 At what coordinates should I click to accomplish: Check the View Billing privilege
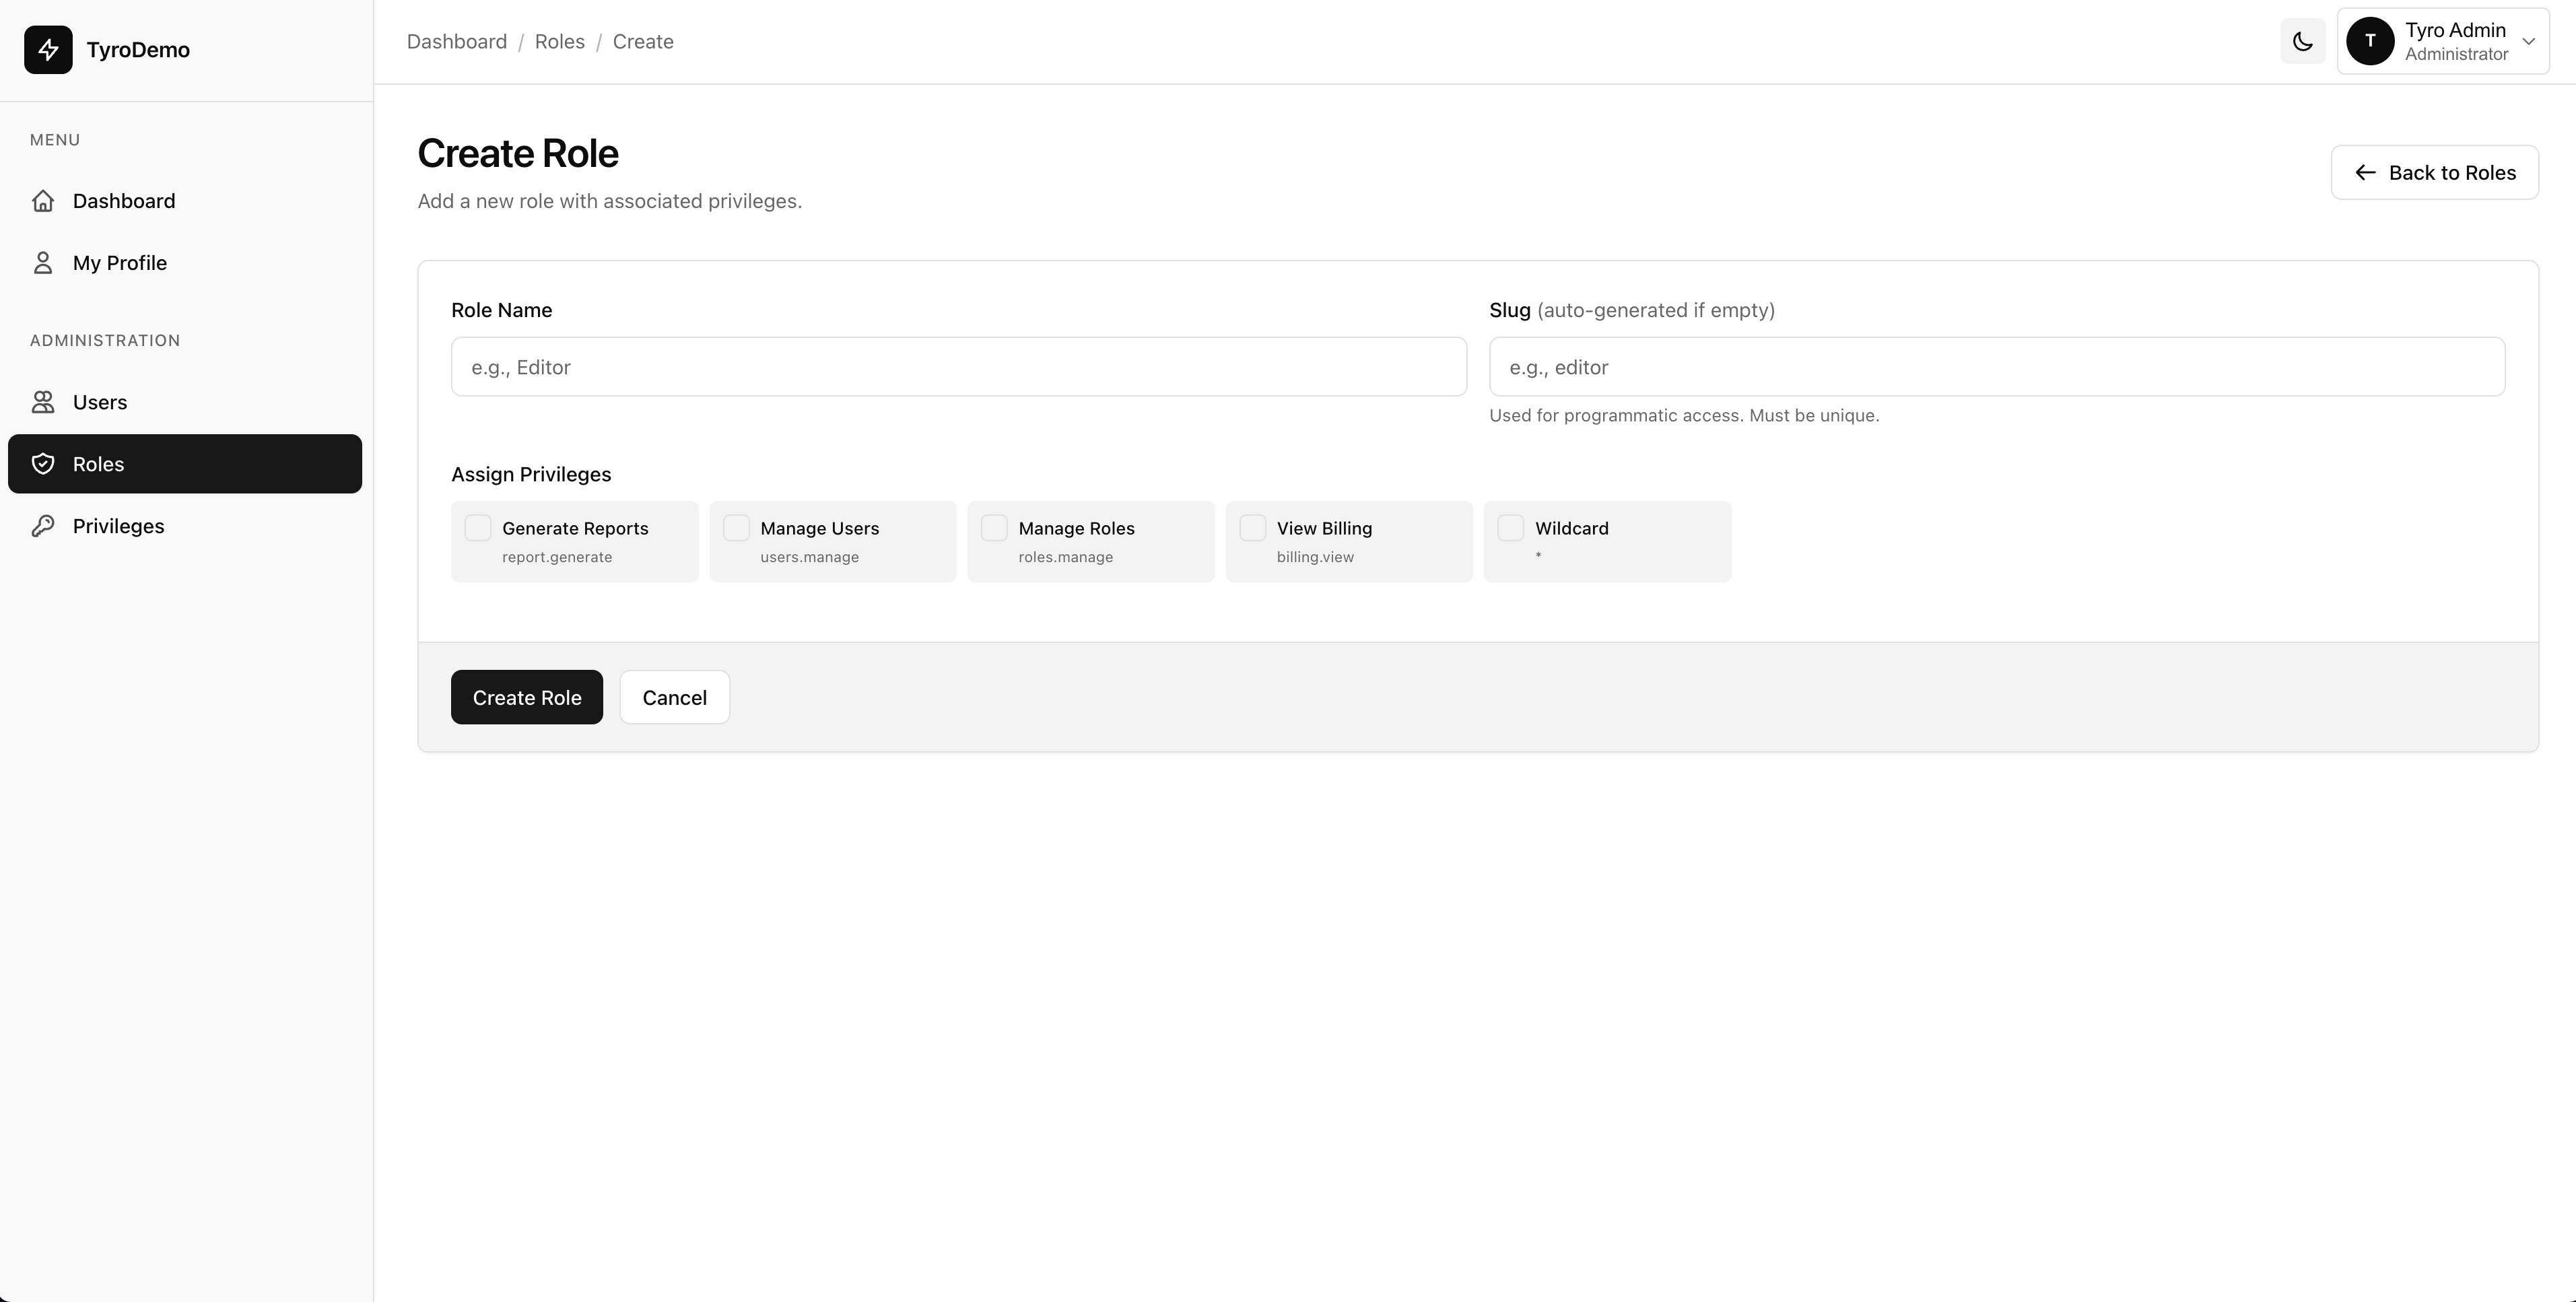1252,527
